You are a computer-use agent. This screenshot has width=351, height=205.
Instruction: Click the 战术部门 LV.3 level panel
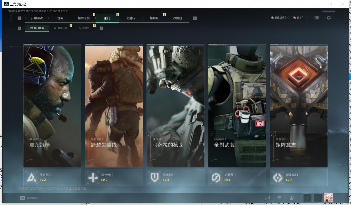(175, 178)
